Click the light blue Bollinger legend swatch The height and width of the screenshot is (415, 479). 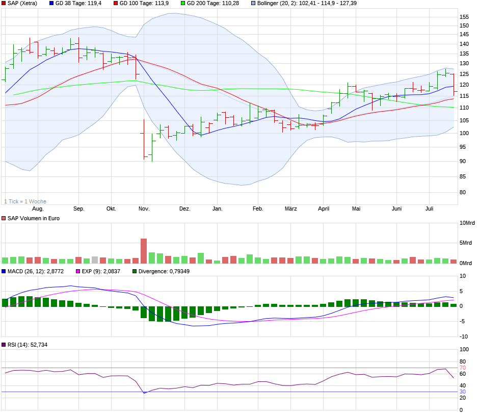point(254,4)
